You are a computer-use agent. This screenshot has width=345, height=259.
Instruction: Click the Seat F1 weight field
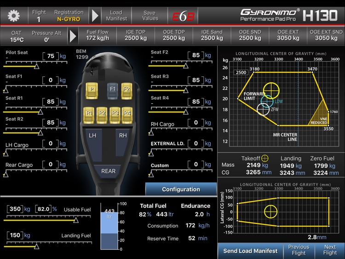pyautogui.click(x=51, y=80)
